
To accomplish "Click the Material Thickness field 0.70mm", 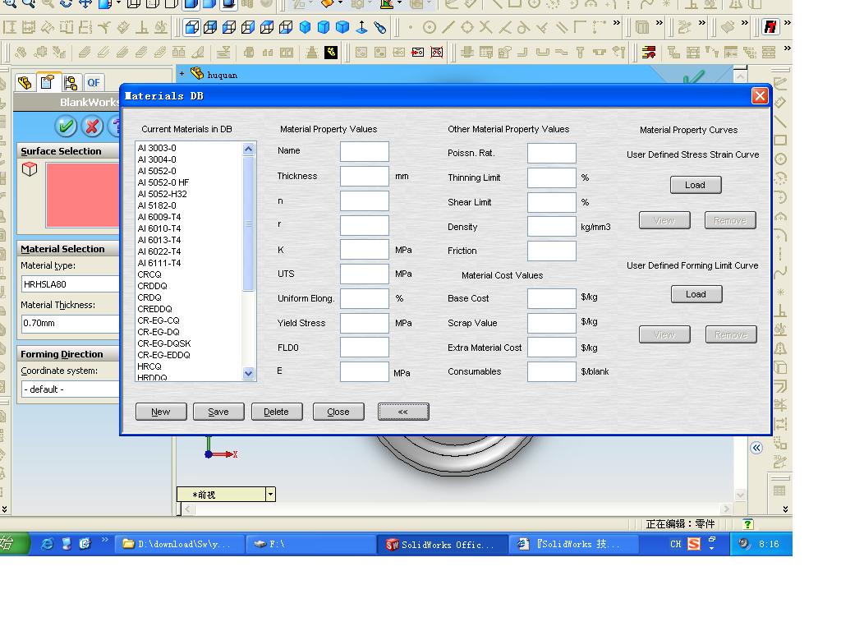I will point(71,323).
